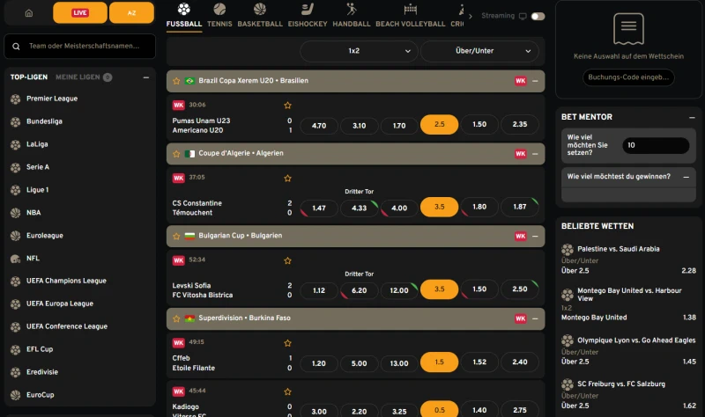
Task: Open the Basketball sport icon
Action: click(260, 10)
